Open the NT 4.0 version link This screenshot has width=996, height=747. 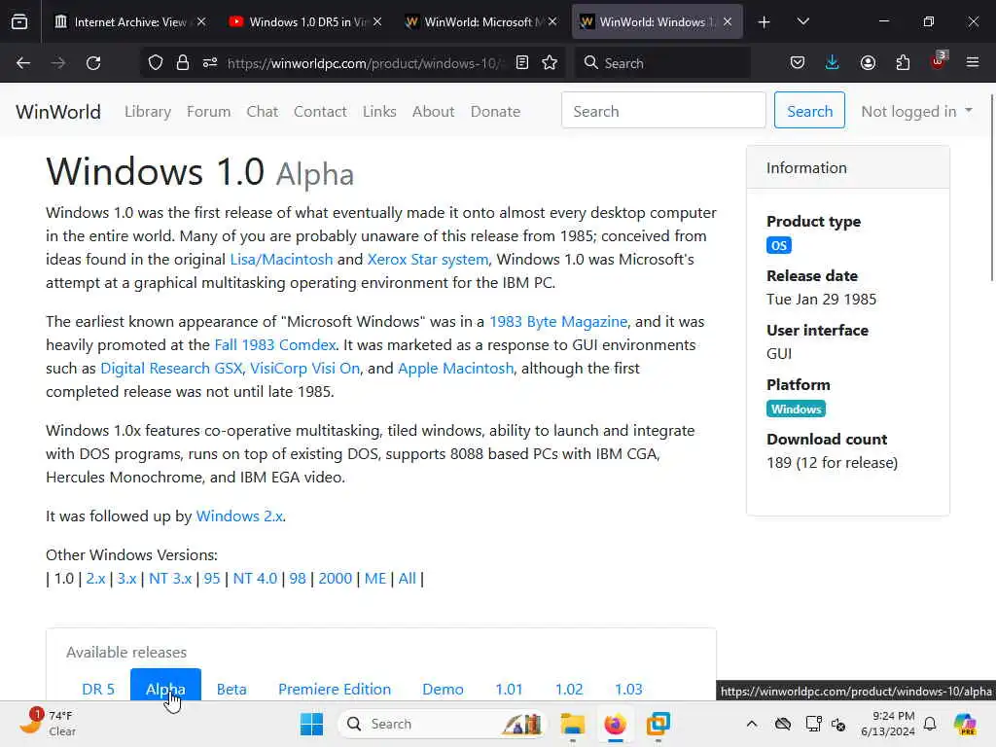coord(255,578)
